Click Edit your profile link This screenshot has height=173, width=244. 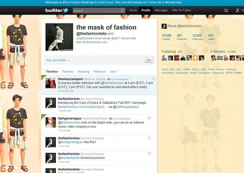click(58, 60)
